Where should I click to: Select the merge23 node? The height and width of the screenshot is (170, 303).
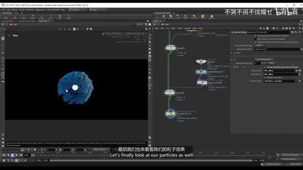170,48
